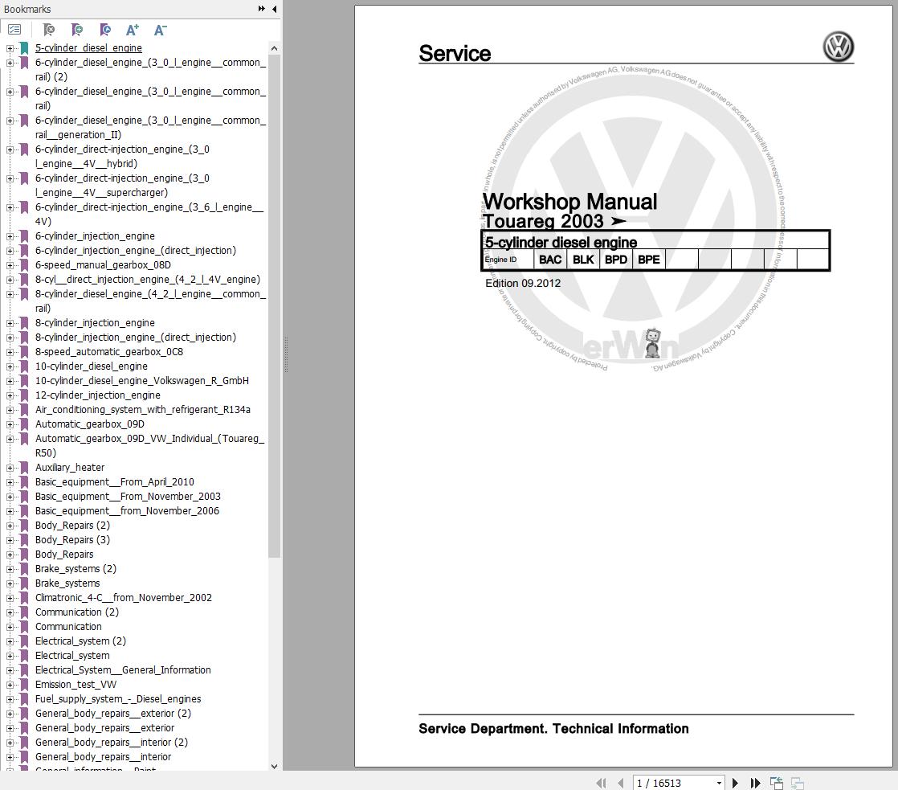Expand the Basic_equipment__From_April_2010 bookmark
This screenshot has height=790, width=898.
pos(10,482)
